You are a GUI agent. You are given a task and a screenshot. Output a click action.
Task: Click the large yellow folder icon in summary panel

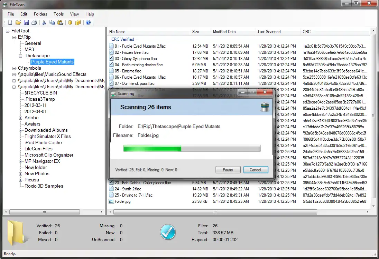pyautogui.click(x=17, y=233)
